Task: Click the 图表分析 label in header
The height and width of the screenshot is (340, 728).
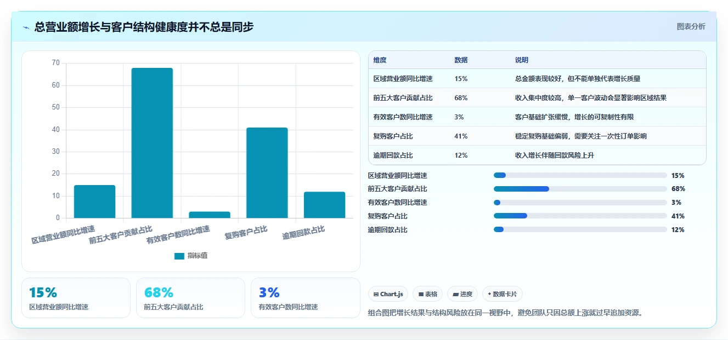Action: [x=691, y=26]
